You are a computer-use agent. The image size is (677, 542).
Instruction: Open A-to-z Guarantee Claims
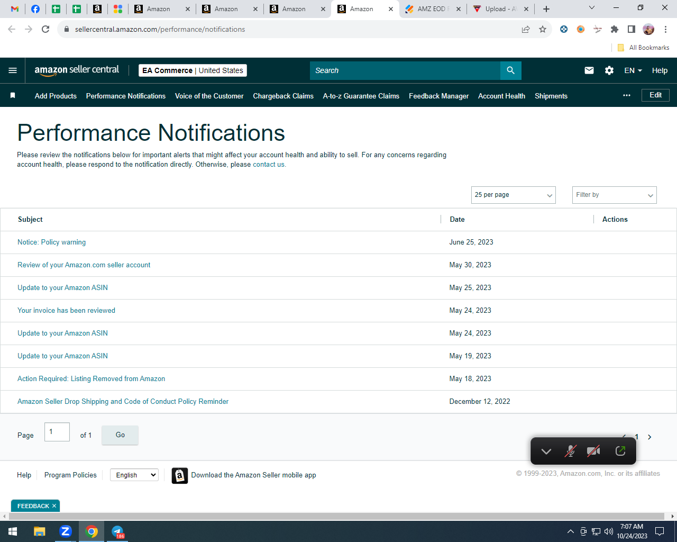pos(361,96)
